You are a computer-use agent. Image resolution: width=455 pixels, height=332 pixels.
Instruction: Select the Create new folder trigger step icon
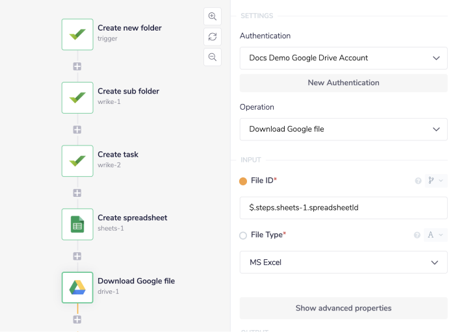click(77, 34)
